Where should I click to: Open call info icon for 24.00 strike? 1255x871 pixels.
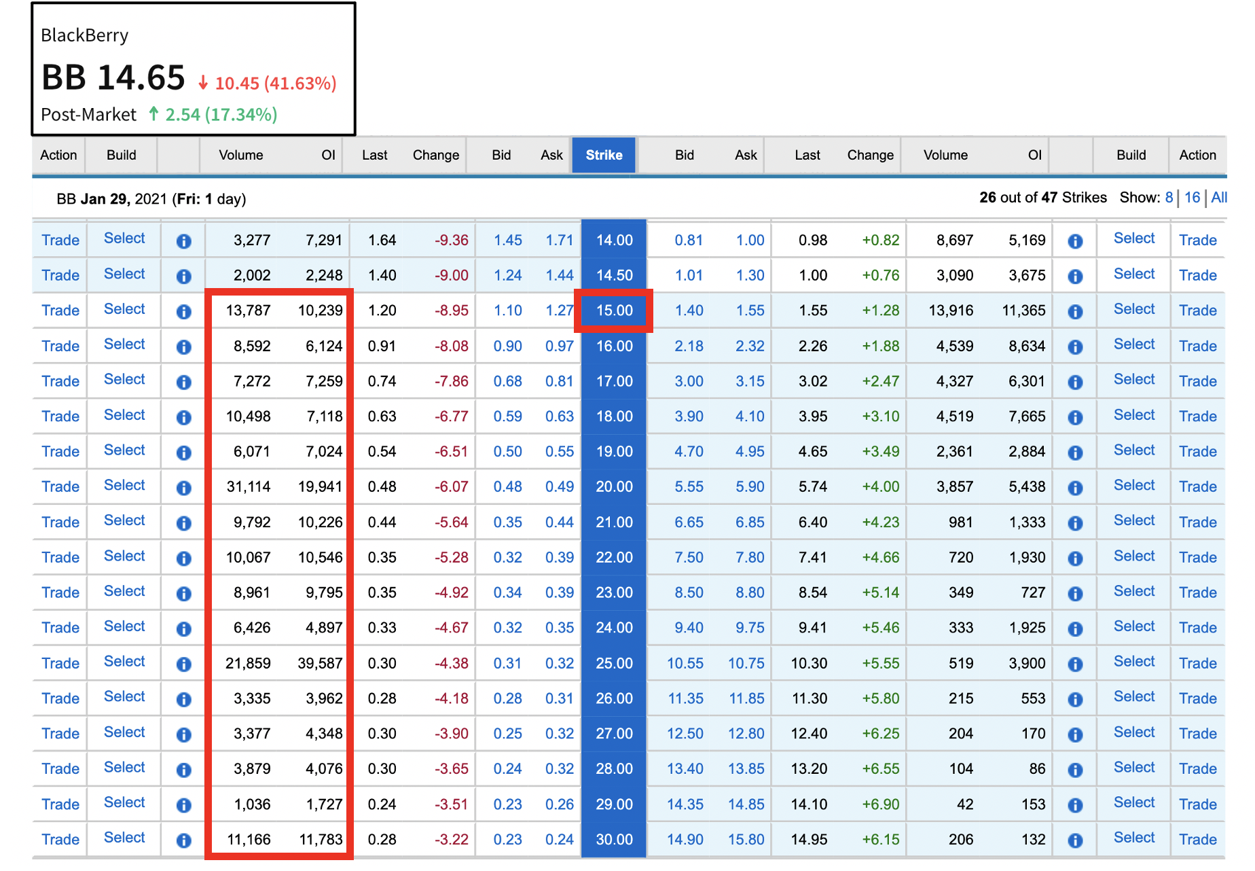pyautogui.click(x=183, y=629)
